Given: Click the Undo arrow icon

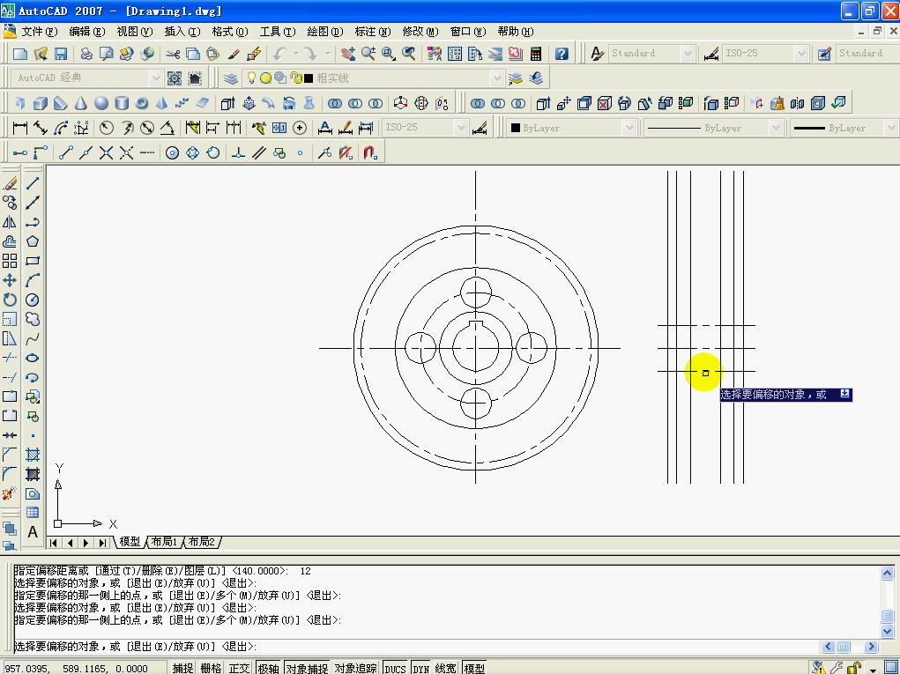Looking at the screenshot, I should tap(279, 54).
